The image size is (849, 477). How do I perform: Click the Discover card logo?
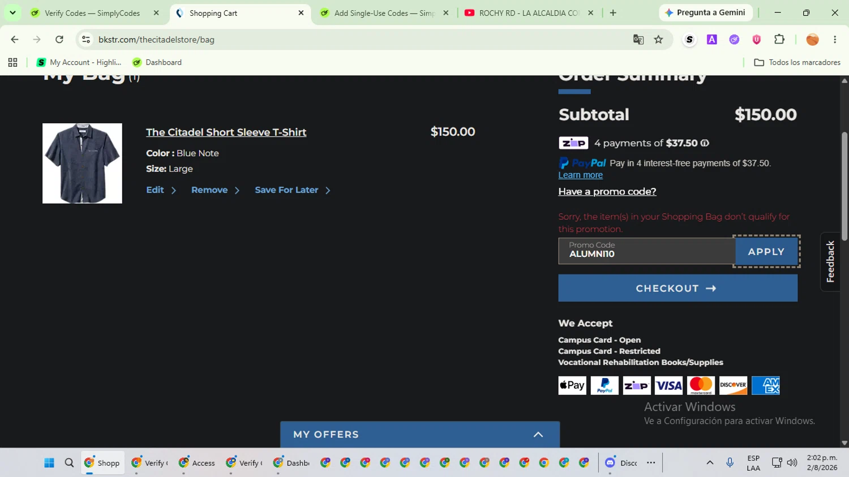[733, 385]
